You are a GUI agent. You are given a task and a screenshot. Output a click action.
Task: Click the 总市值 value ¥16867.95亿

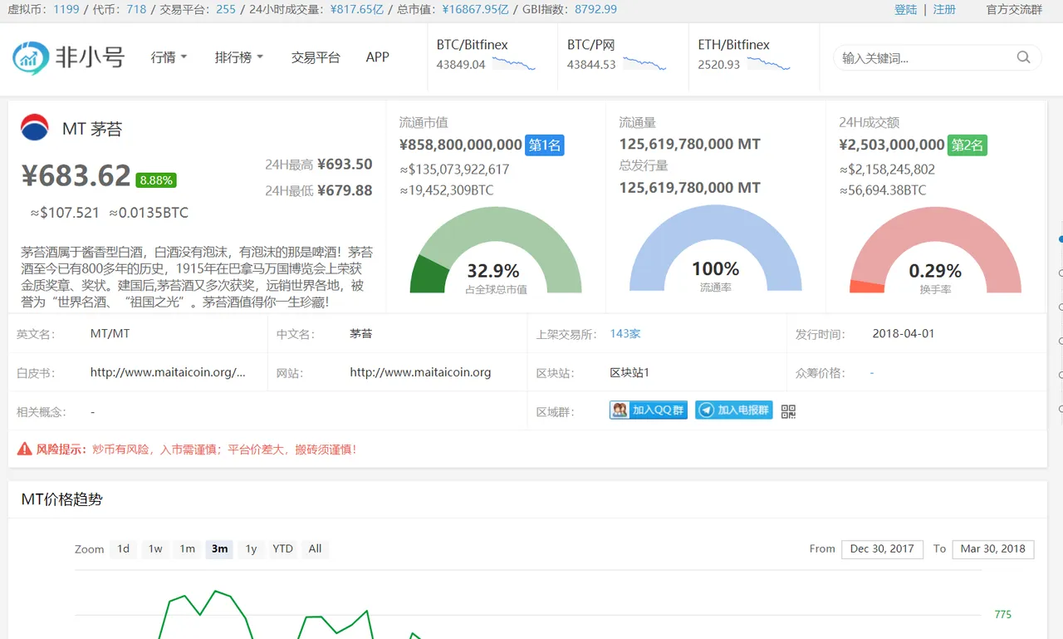coord(475,10)
